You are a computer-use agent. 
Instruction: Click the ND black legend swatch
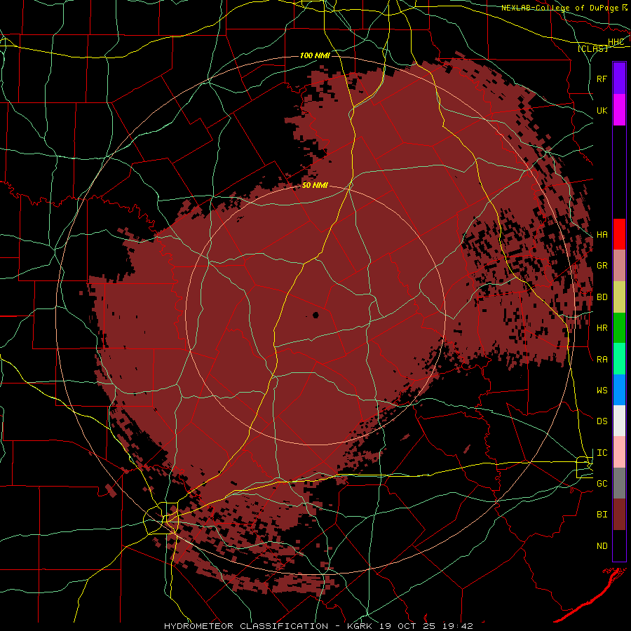click(619, 545)
